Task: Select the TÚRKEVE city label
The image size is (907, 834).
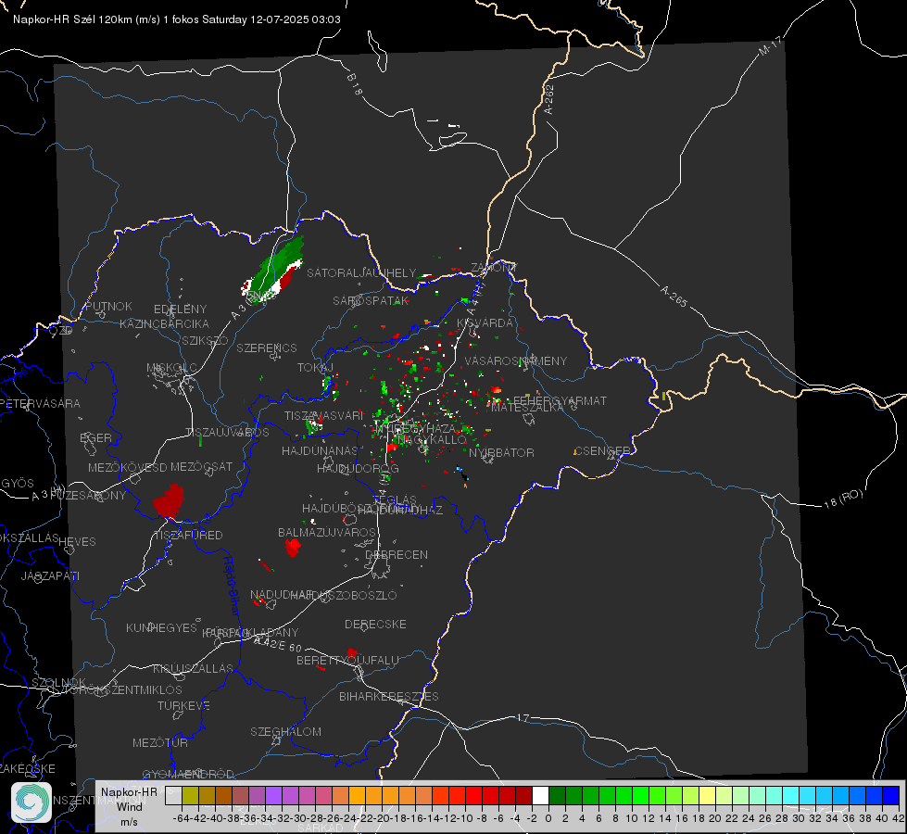Action: 184,705
